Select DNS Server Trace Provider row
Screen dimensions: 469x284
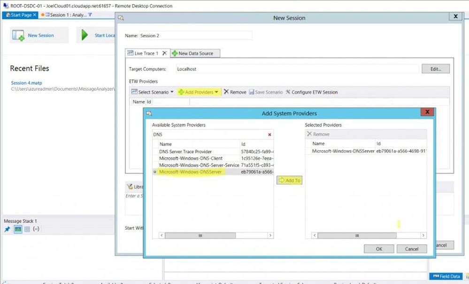213,151
